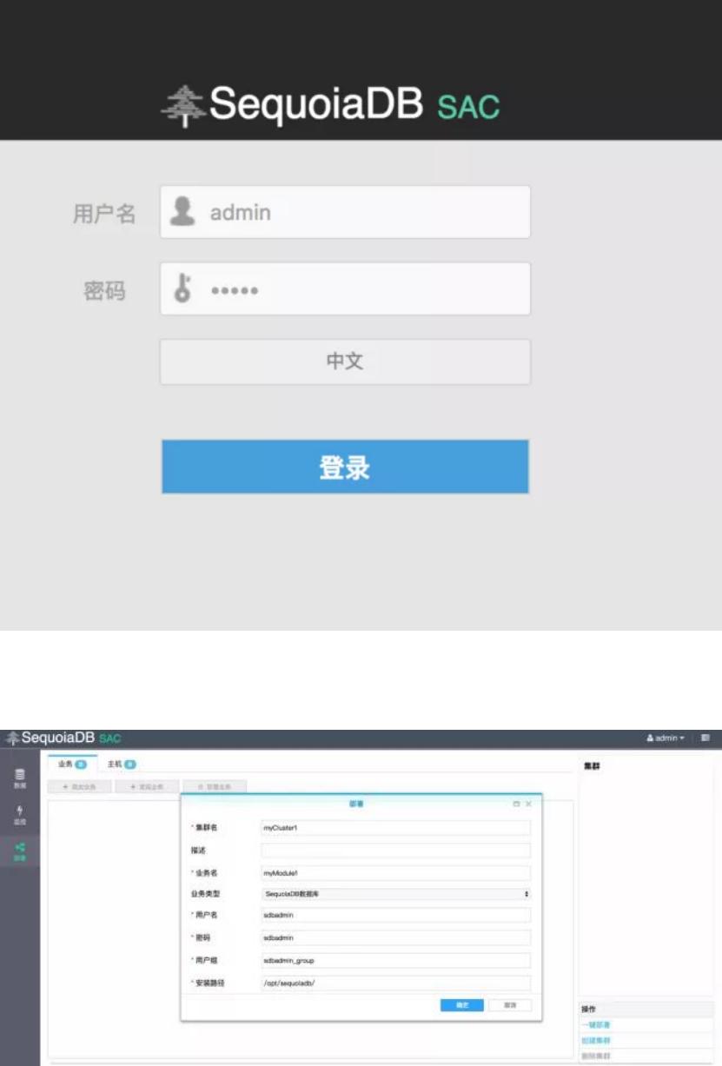Image resolution: width=722 pixels, height=1066 pixels.
Task: Click the 集群名 field with myCluster1
Action: click(395, 828)
